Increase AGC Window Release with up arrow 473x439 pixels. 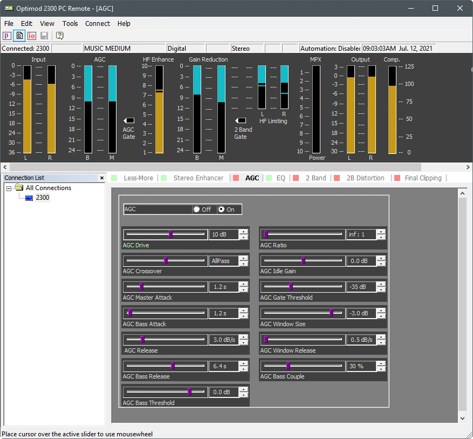click(x=381, y=336)
